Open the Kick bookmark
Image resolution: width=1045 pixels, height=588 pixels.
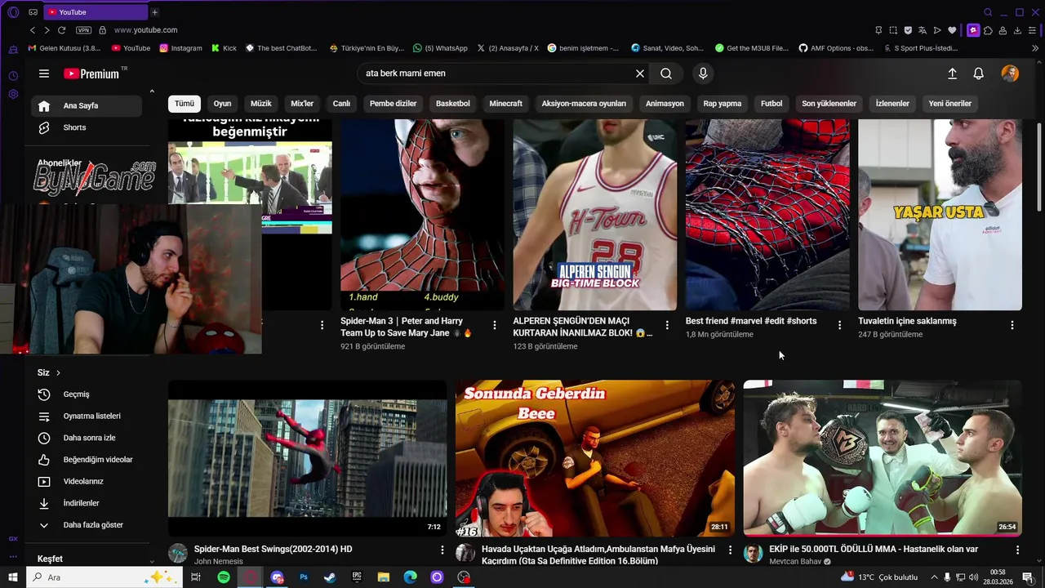point(224,48)
